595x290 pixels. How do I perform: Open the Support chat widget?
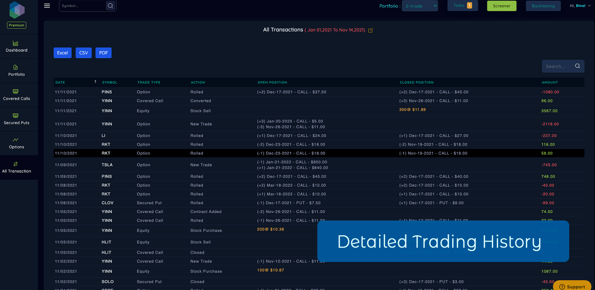click(x=572, y=286)
